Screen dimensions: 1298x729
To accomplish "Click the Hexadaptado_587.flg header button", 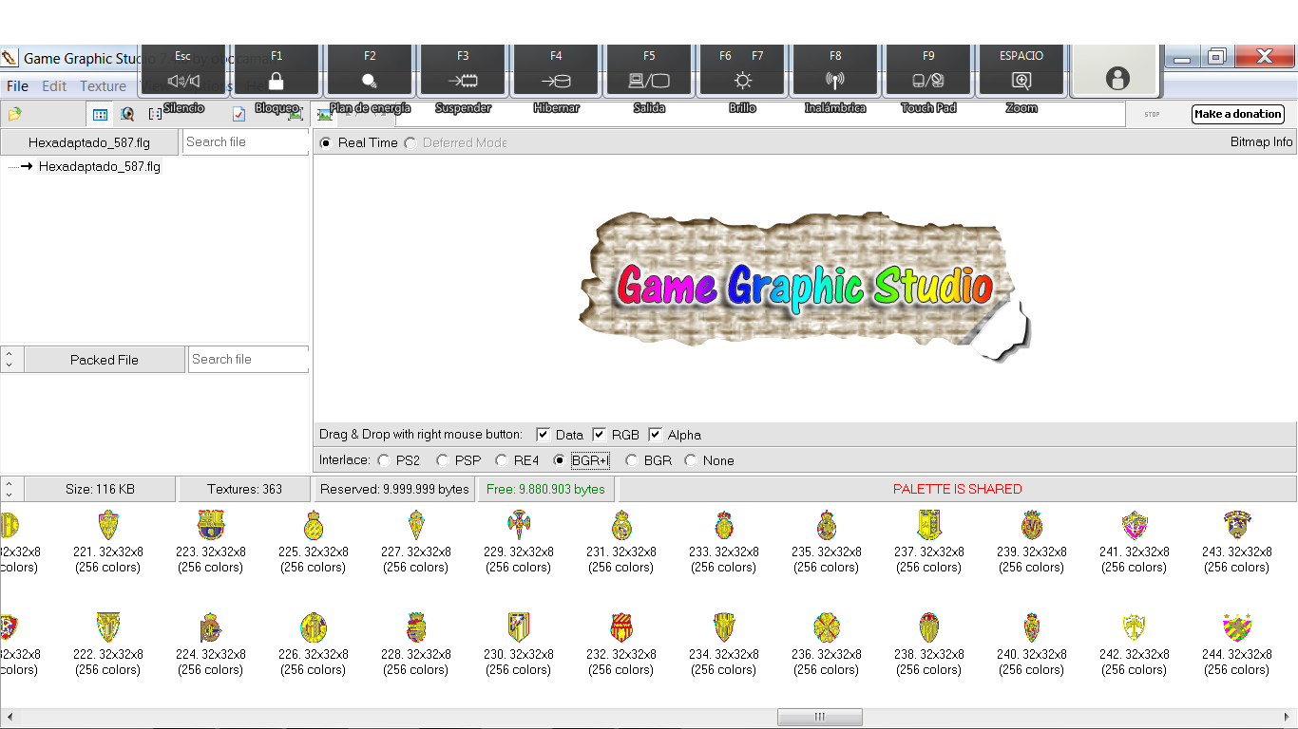I will coord(89,142).
